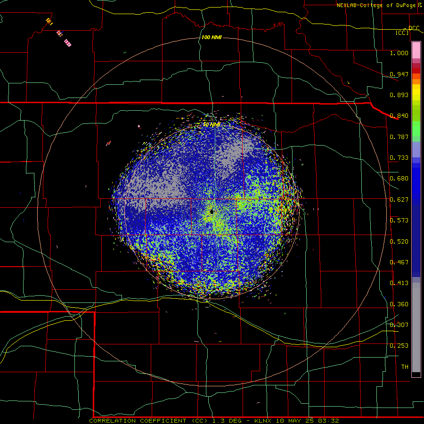This screenshot has width=424, height=424.
Task: Click the DCC label above the color scale
Action: point(414,28)
